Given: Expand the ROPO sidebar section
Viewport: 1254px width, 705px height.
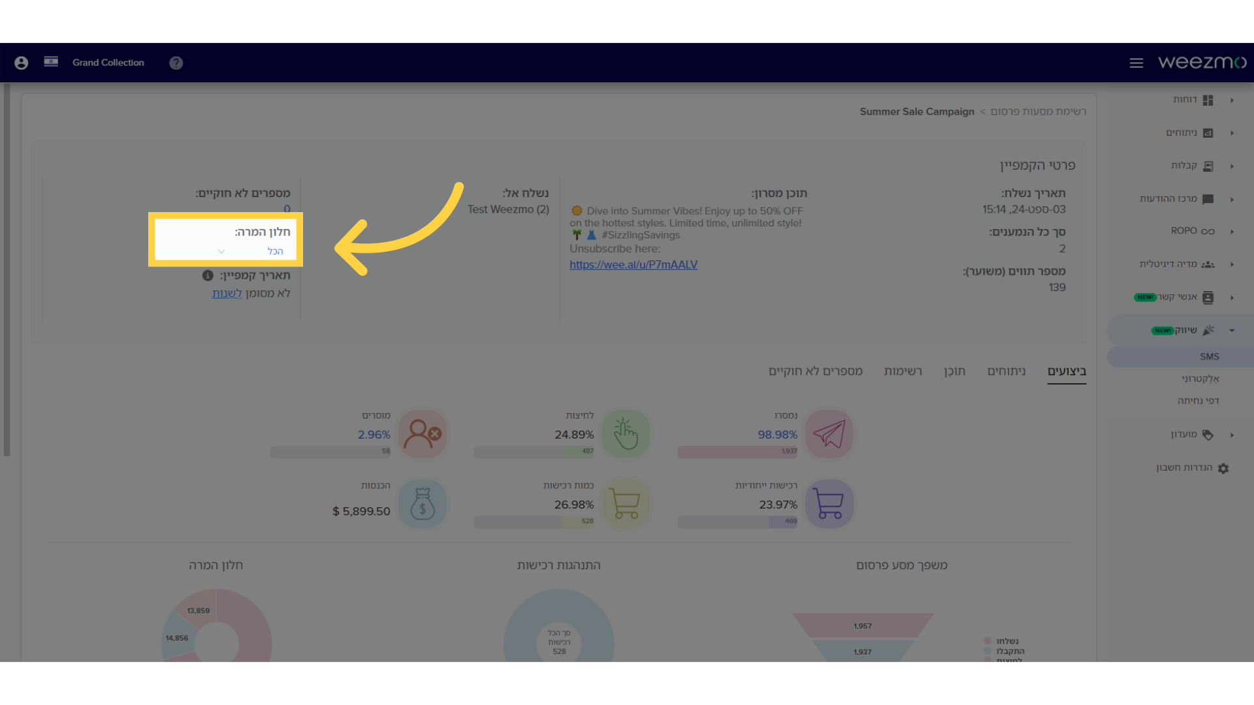Looking at the screenshot, I should 1232,232.
